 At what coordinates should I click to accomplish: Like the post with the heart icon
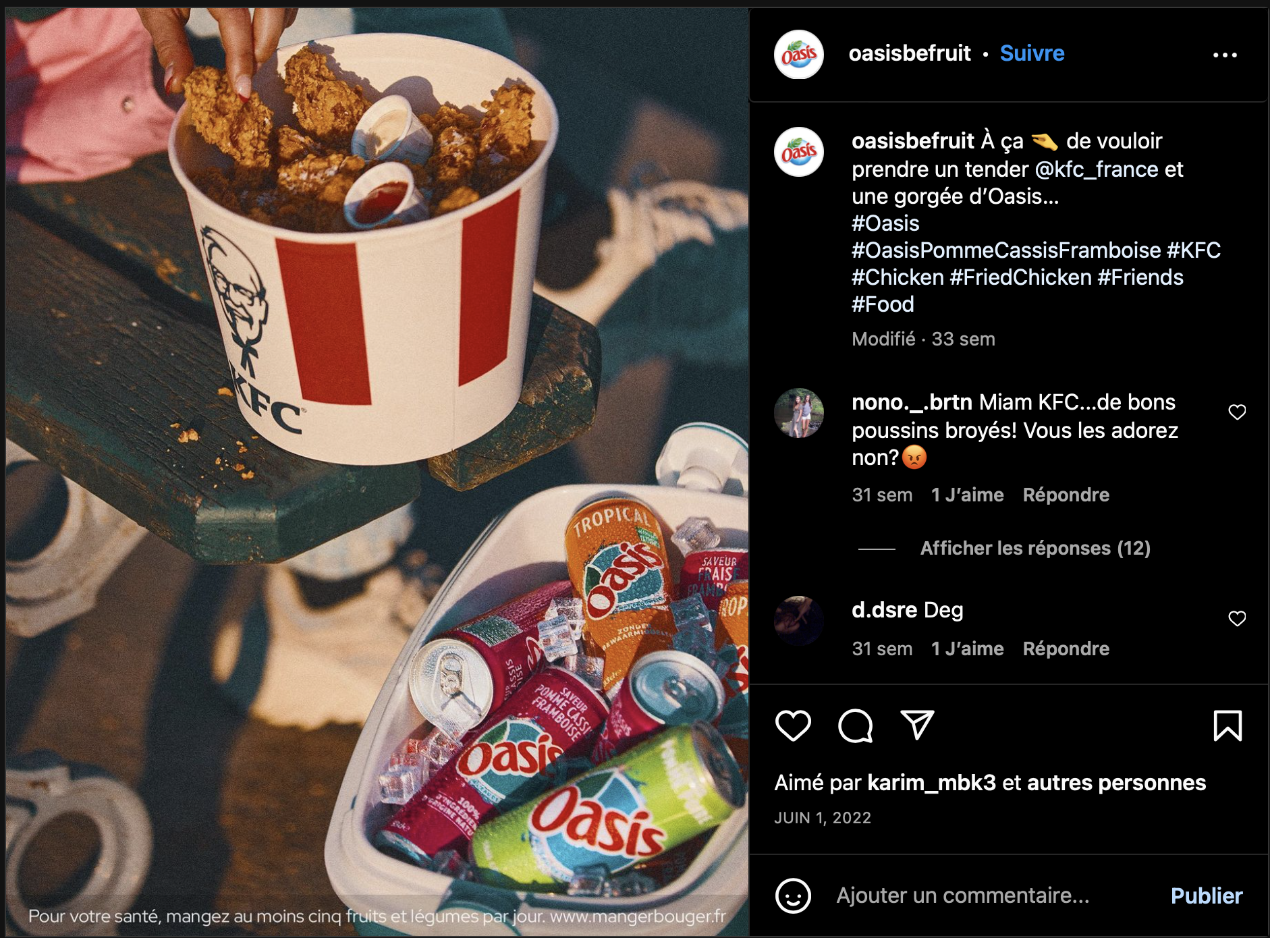(x=793, y=726)
